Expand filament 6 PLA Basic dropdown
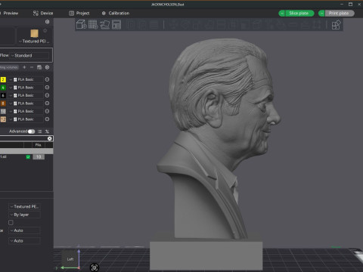This screenshot has width=363, height=272. [26, 95]
